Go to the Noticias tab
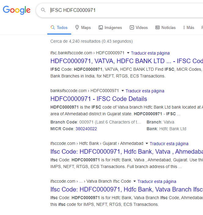This screenshot has height=215, width=203. tap(165, 27)
